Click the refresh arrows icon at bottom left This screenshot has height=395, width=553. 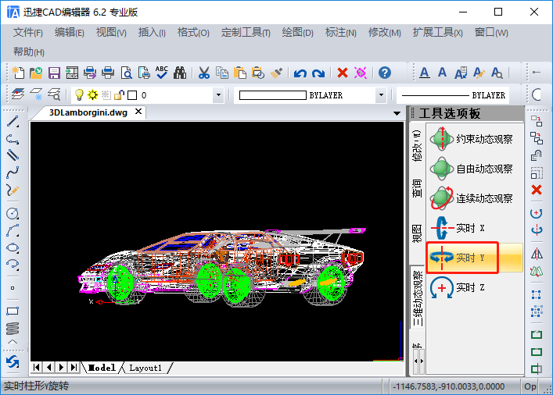[x=13, y=362]
